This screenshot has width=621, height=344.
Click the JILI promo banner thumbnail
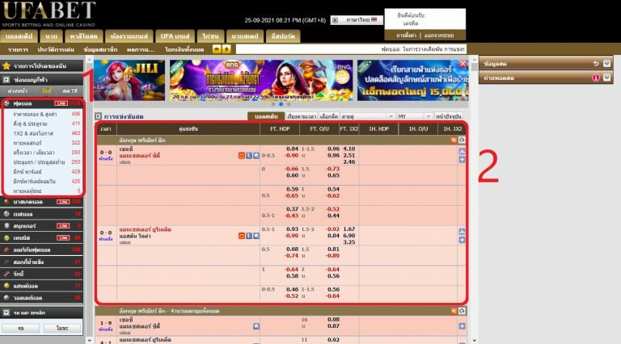tap(129, 80)
